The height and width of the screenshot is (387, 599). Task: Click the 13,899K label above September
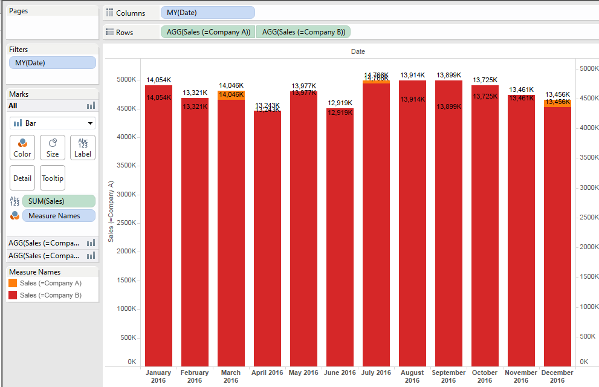pyautogui.click(x=449, y=75)
